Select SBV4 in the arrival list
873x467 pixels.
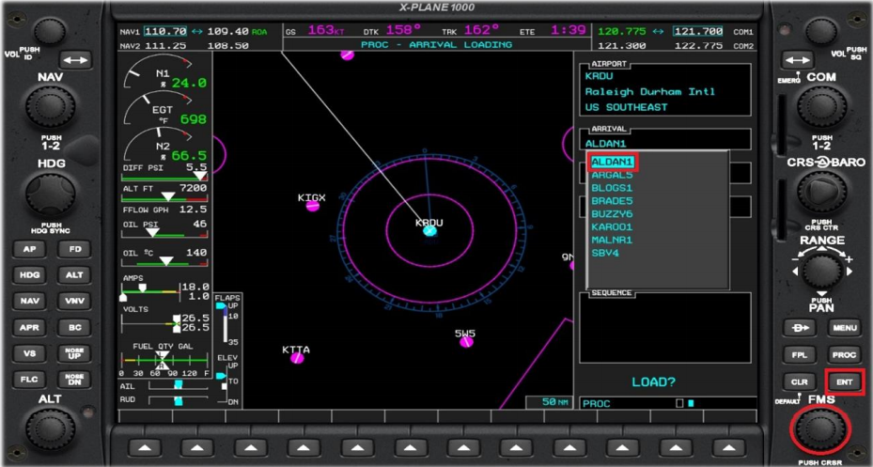pos(605,253)
